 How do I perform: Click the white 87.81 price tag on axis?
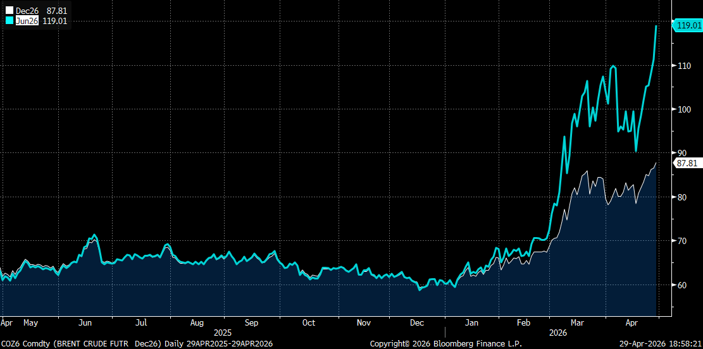pos(687,163)
